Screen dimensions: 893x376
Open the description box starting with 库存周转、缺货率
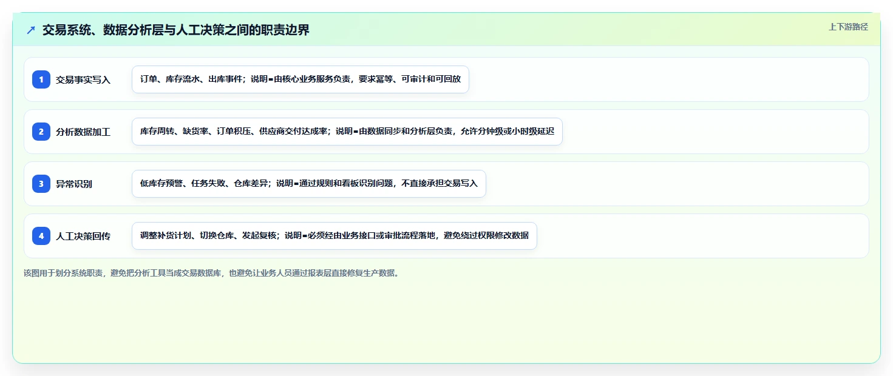pos(347,132)
